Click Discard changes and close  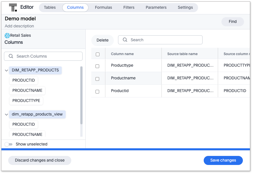click(x=40, y=160)
